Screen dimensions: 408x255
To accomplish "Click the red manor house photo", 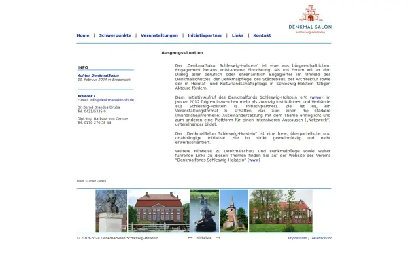I will (x=158, y=211).
